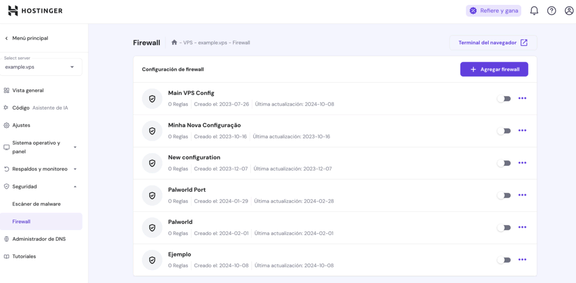Open the notifications bell
Screen dimensions: 576x283
point(534,11)
